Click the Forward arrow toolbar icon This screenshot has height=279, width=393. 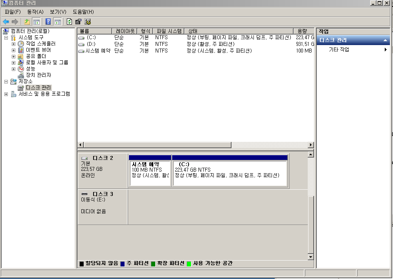click(15, 22)
